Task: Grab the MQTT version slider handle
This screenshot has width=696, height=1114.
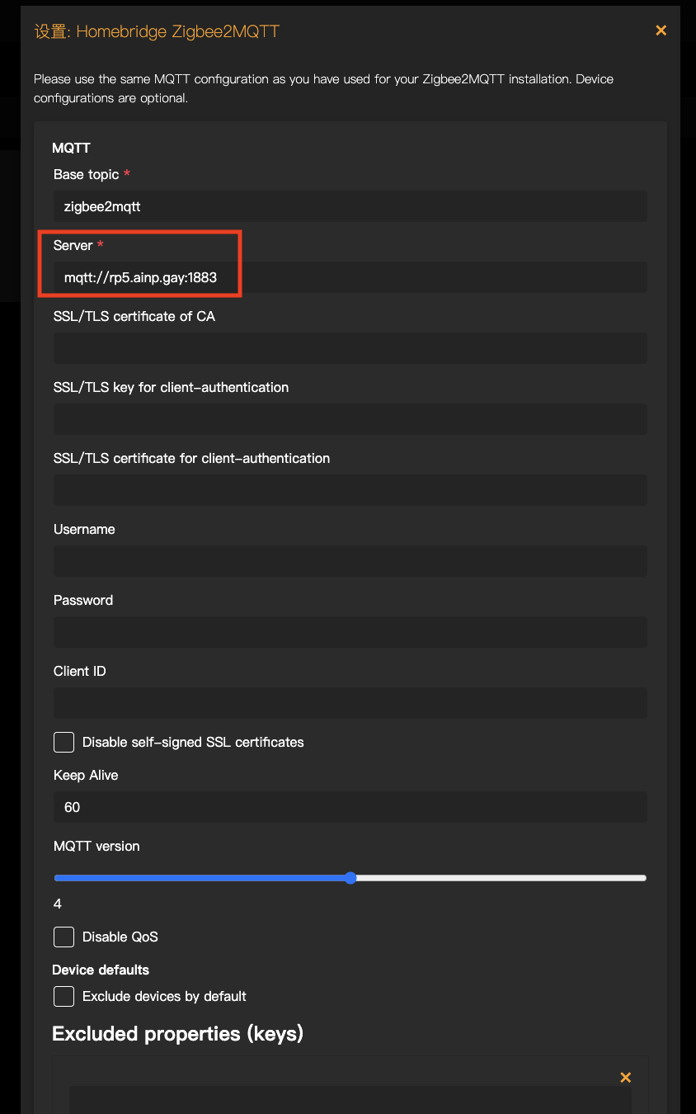Action: pyautogui.click(x=350, y=878)
